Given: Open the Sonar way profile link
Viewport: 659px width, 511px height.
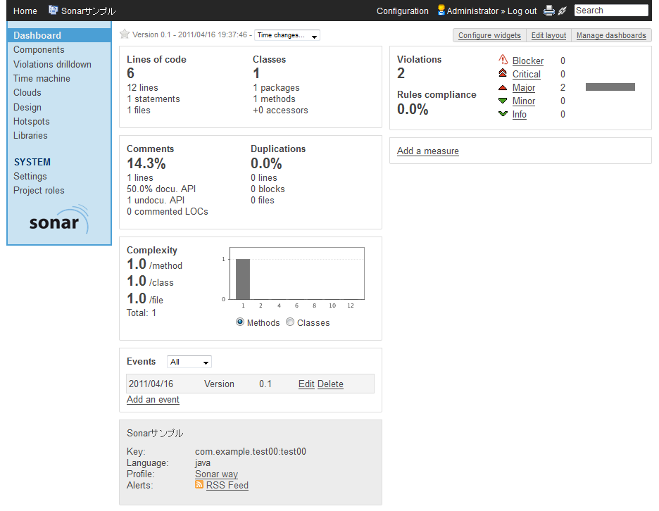Looking at the screenshot, I should tap(216, 474).
